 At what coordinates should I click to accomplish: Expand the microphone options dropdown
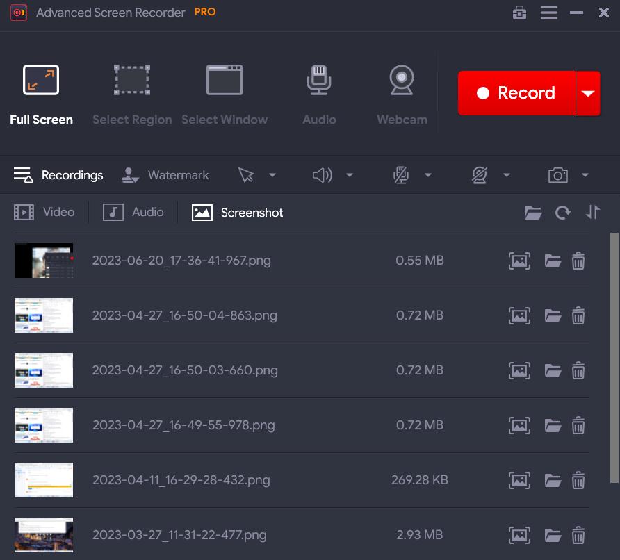428,175
